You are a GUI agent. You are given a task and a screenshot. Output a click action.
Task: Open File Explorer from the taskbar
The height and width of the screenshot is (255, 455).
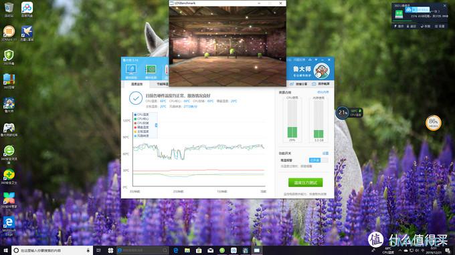point(187,250)
